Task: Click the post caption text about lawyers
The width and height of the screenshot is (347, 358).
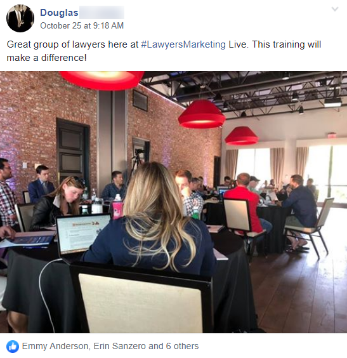Action: (164, 51)
